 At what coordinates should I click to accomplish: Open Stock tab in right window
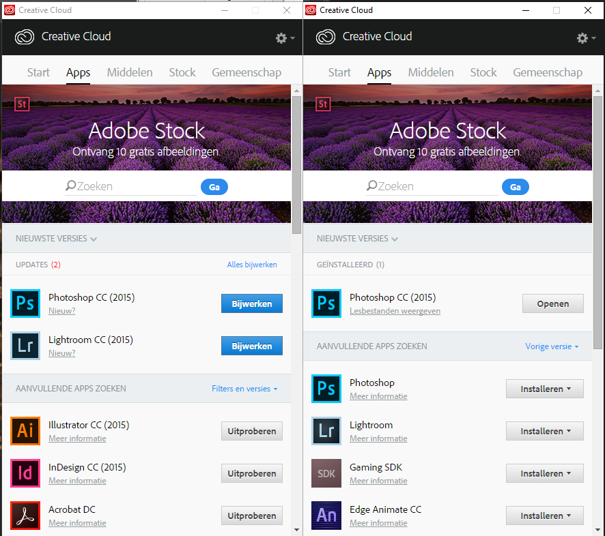(483, 72)
